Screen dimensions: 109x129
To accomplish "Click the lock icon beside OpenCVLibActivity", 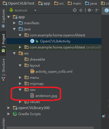I will [37, 41].
